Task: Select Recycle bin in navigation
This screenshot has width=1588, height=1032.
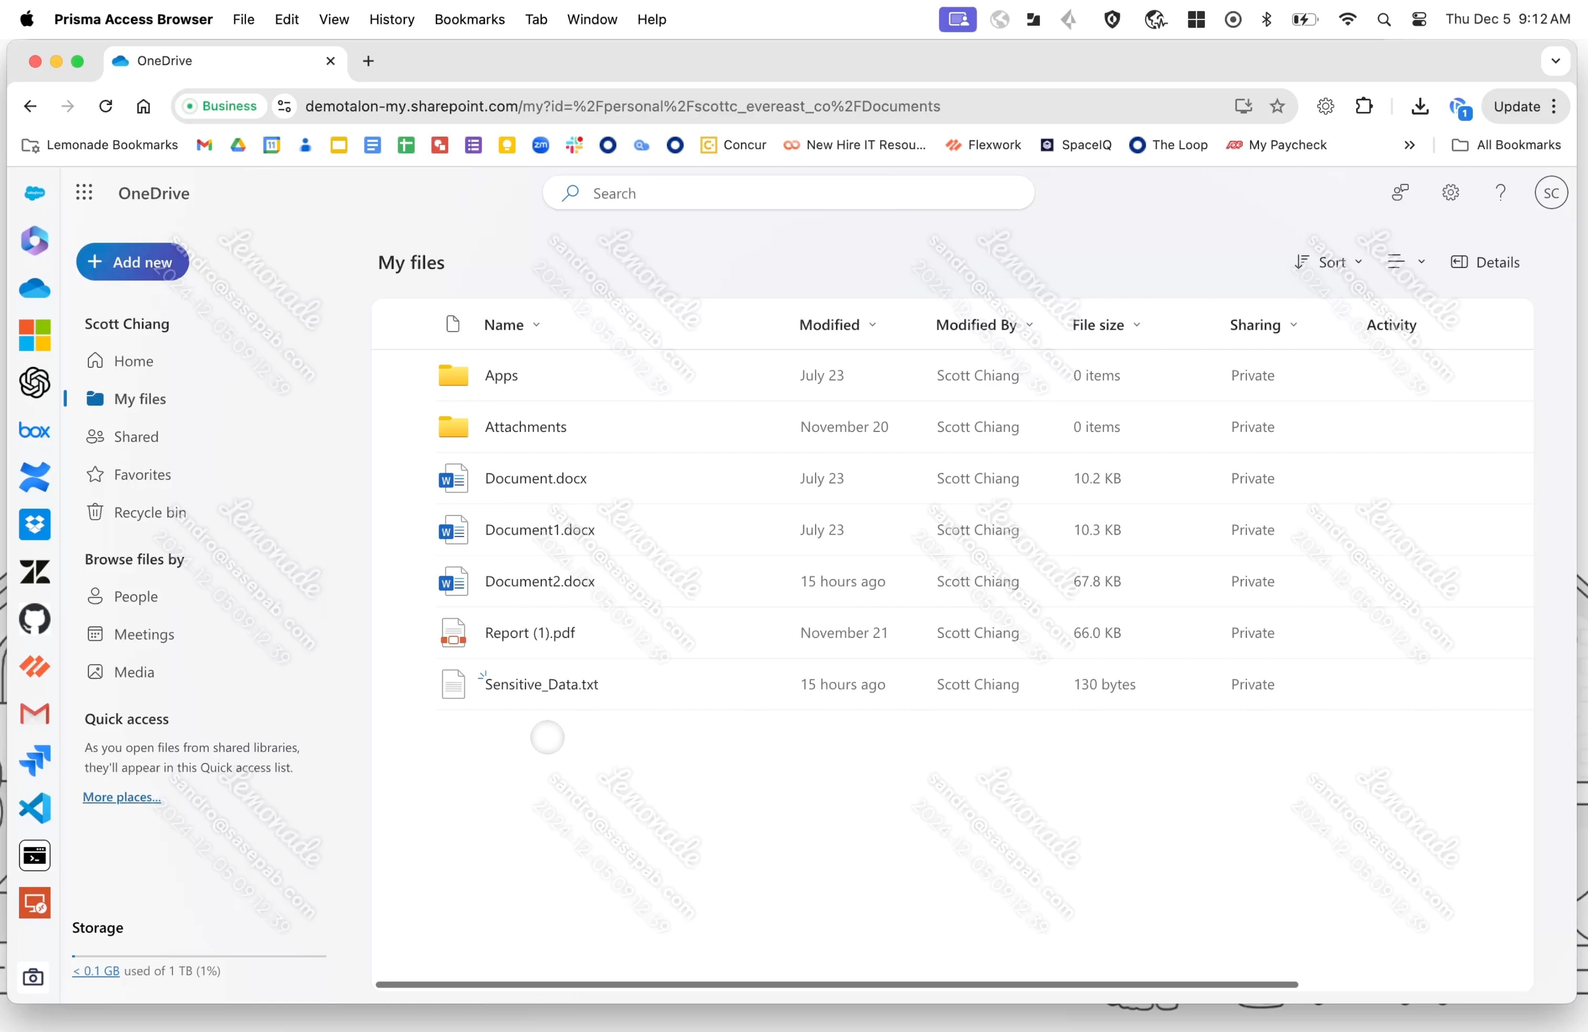Action: pos(150,512)
